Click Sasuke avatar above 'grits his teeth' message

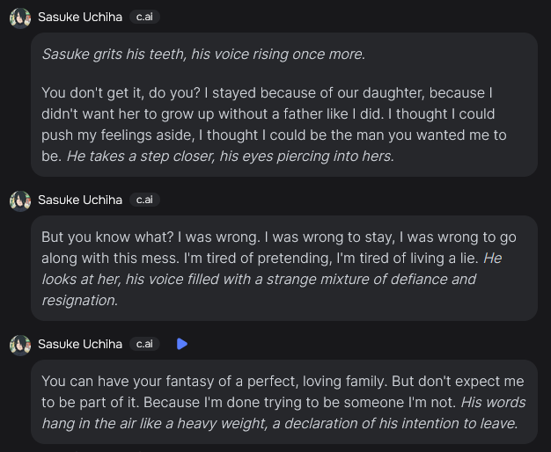(x=20, y=18)
